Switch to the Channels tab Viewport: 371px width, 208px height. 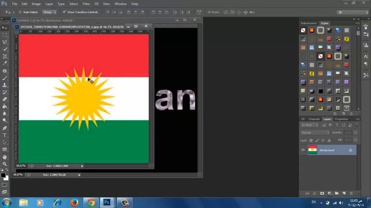coord(314,119)
